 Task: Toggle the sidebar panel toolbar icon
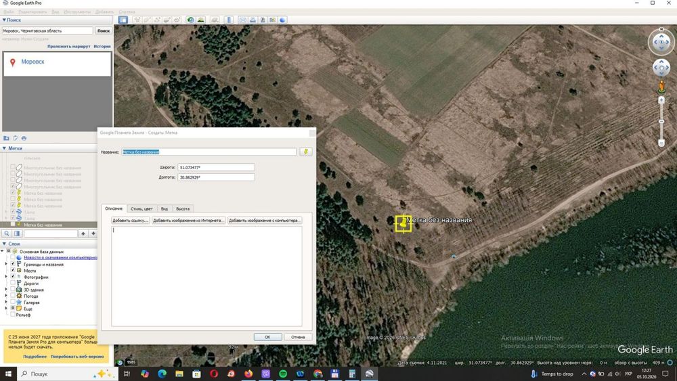coord(123,20)
